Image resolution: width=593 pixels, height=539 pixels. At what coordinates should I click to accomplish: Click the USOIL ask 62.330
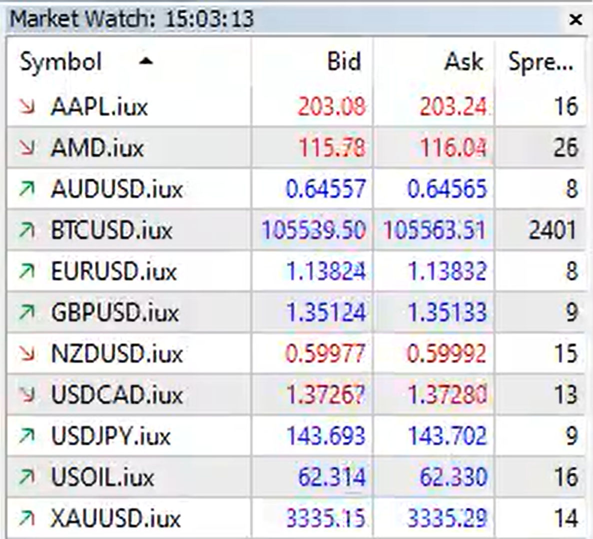pyautogui.click(x=454, y=478)
